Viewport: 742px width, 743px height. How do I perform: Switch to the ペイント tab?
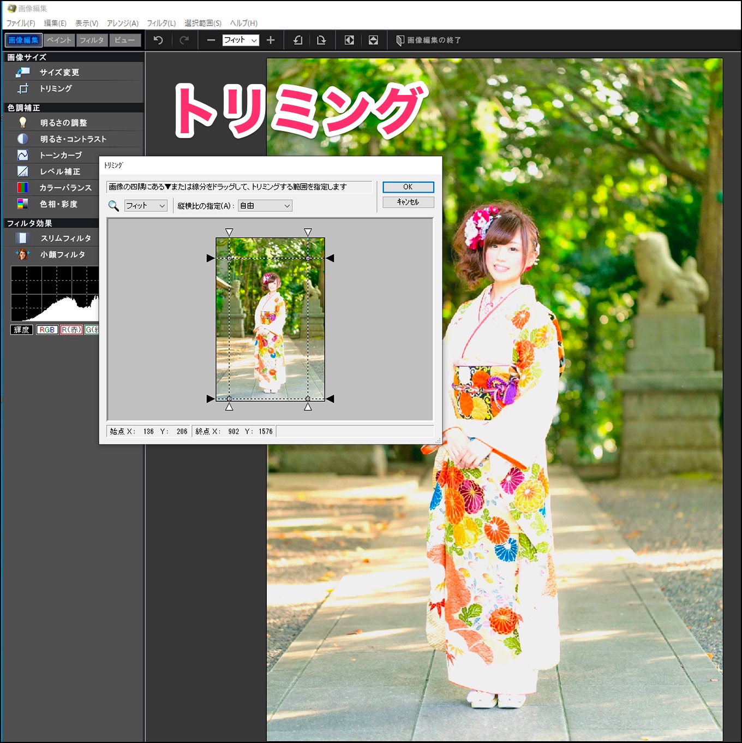(59, 40)
